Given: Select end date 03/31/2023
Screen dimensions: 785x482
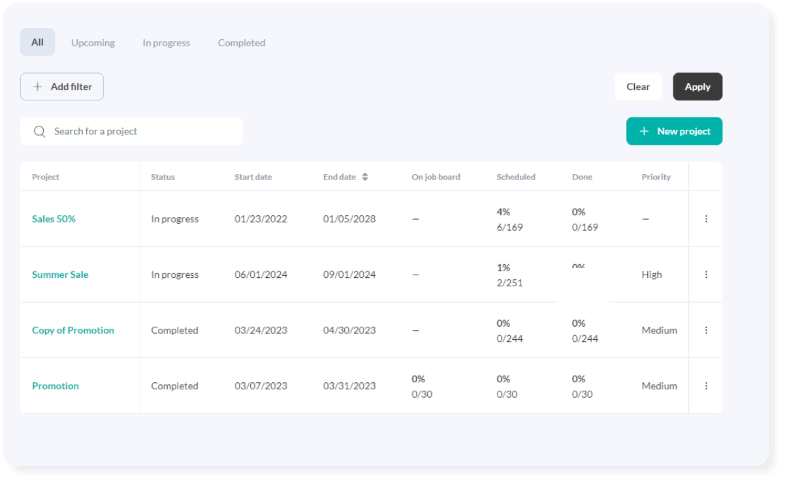Looking at the screenshot, I should pos(349,386).
